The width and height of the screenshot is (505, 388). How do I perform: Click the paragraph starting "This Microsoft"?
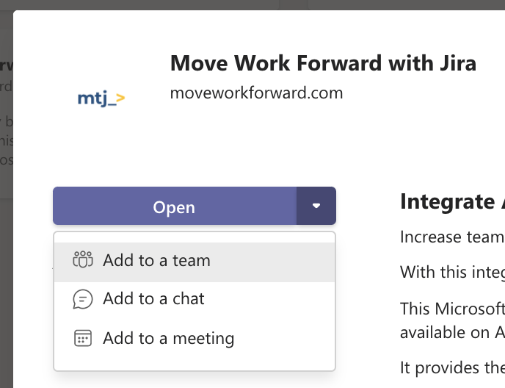(451, 308)
